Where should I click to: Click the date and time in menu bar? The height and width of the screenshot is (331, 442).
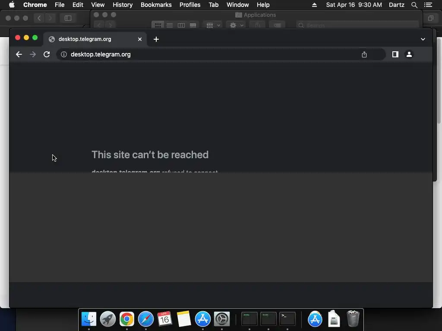[354, 5]
